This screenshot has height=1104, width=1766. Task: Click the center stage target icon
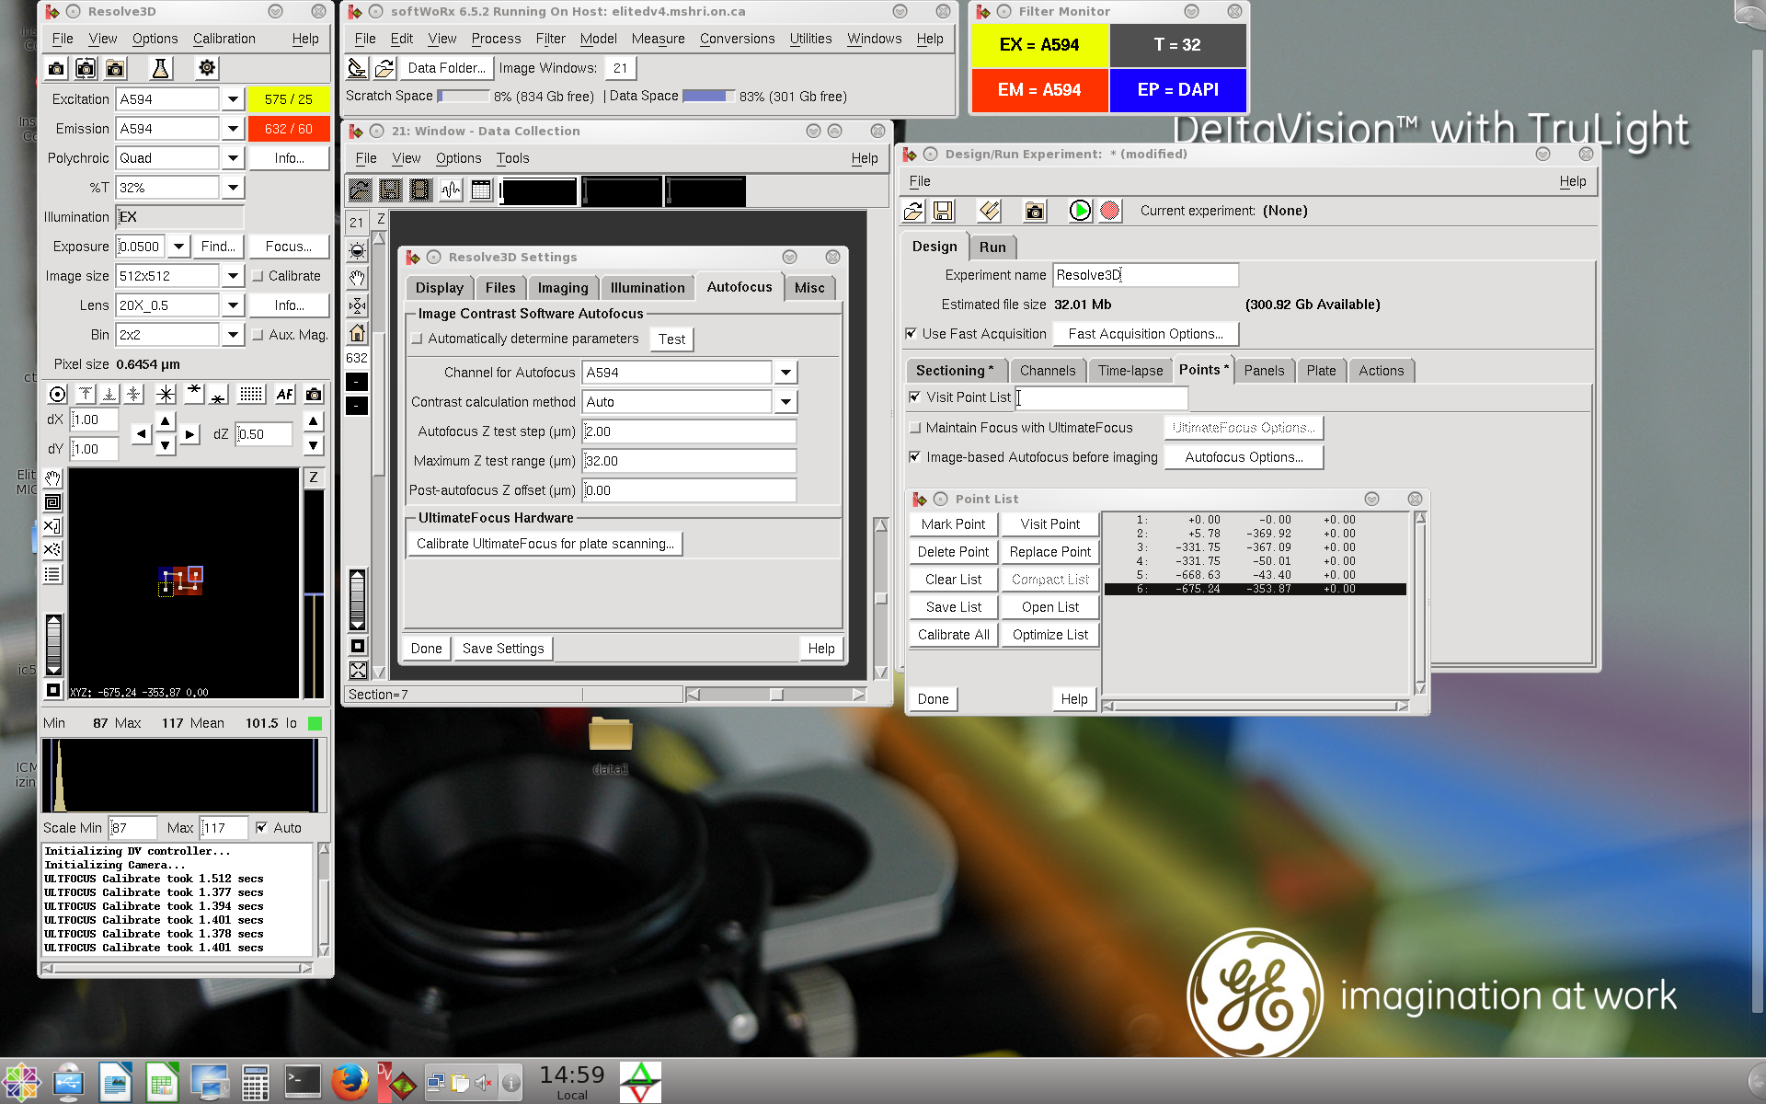pyautogui.click(x=57, y=395)
